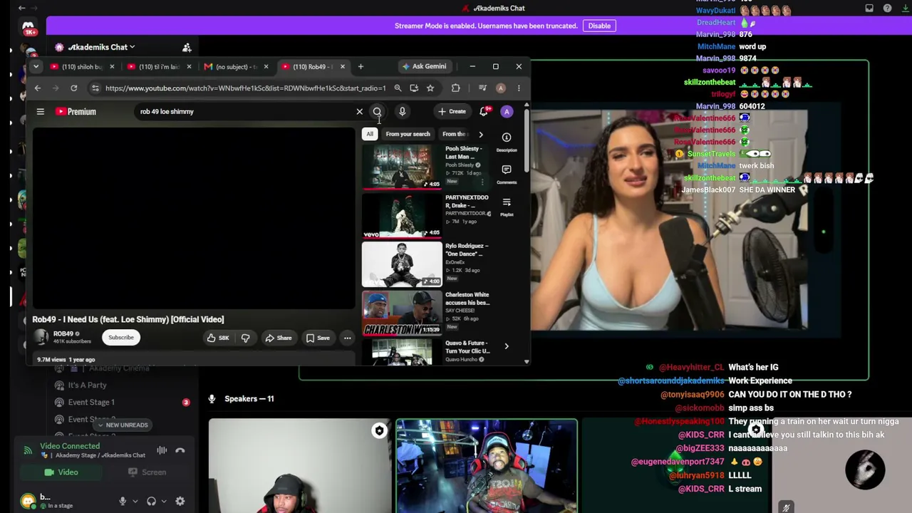This screenshot has width=912, height=513.
Task: Open Chrome media controls icon
Action: [x=482, y=88]
